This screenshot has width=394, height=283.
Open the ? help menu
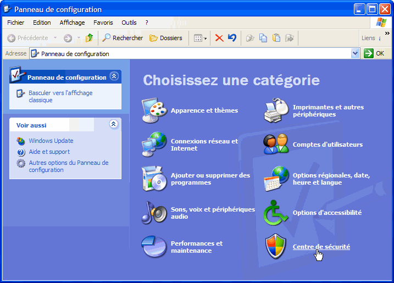[147, 23]
